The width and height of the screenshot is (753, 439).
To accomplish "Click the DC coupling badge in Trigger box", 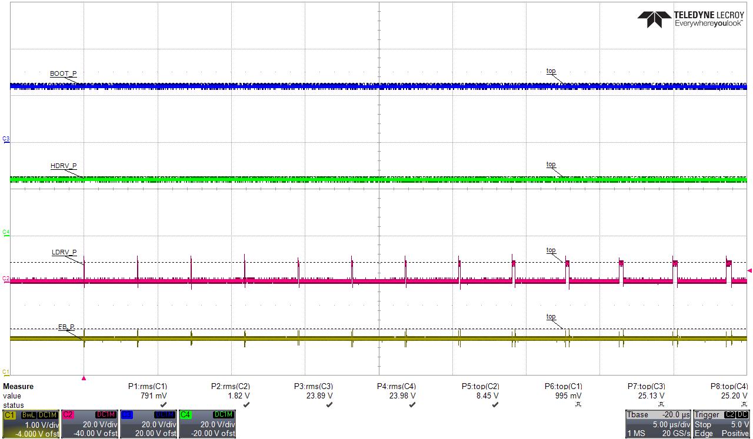I will click(742, 415).
